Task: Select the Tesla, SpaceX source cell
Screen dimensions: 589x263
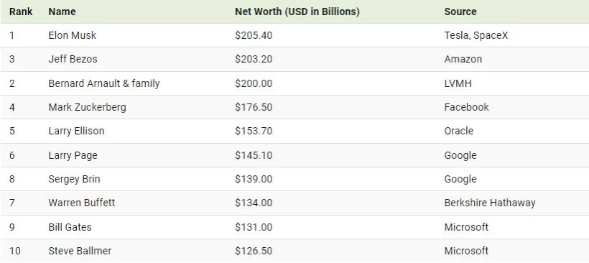Action: pos(476,35)
